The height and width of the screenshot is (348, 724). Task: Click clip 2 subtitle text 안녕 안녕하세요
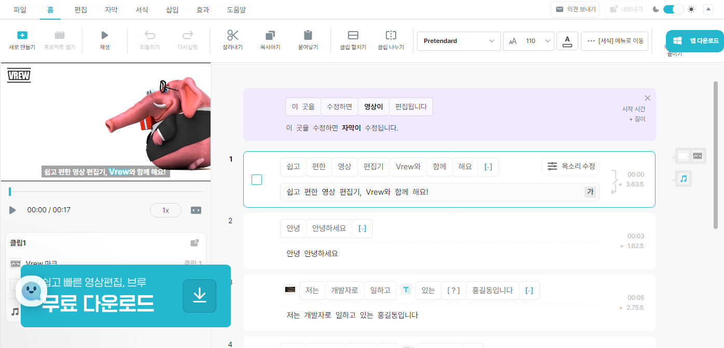point(312,254)
